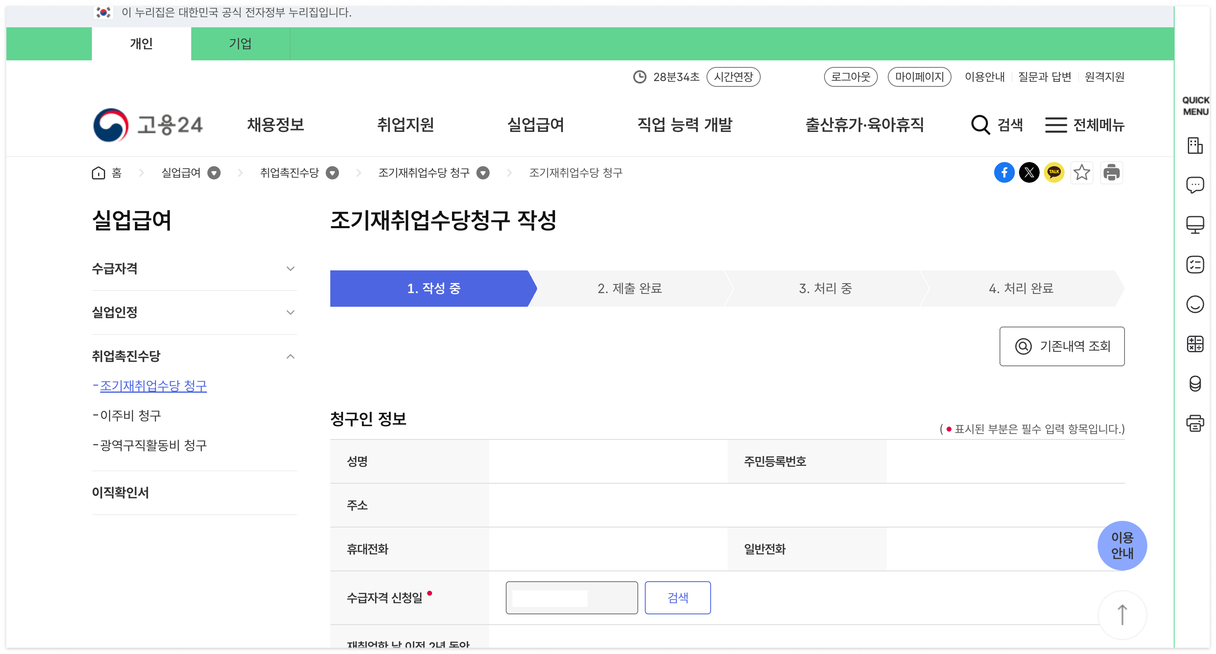Screen dimensions: 1216x654
Task: Click the home icon in breadcrumb
Action: [98, 173]
